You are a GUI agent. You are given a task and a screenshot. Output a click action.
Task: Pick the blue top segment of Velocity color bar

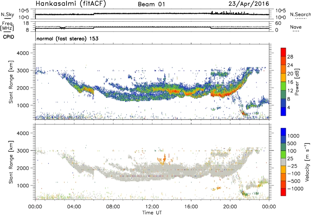(x=283, y=132)
